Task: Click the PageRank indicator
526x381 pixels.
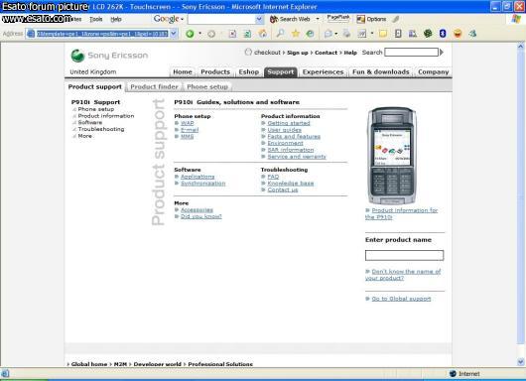Action: click(x=338, y=19)
